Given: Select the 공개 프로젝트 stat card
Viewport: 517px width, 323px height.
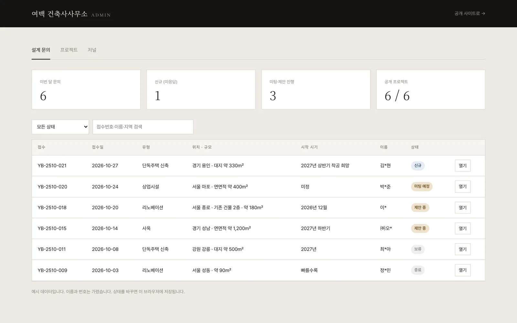Looking at the screenshot, I should tap(431, 89).
